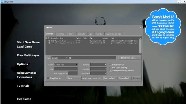The width and height of the screenshot is (186, 104).
Task: Click Add common tags button
Action: 130,58
